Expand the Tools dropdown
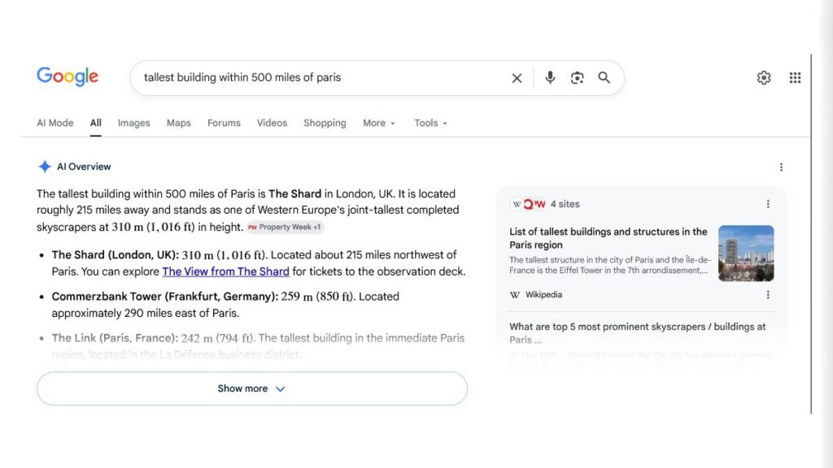The height and width of the screenshot is (468, 833). 430,123
